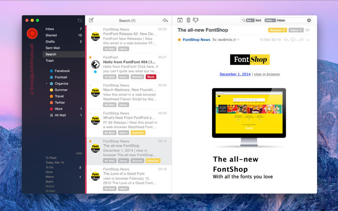Clear the search field with X icon
338x211 pixels.
[309, 20]
